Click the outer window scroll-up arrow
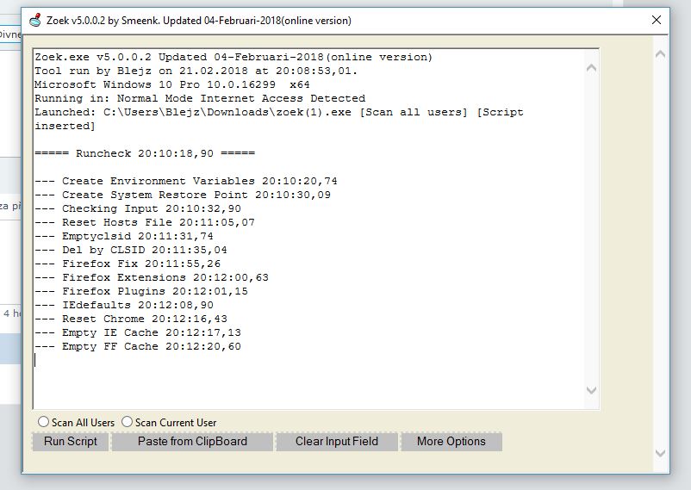 pyautogui.click(x=660, y=54)
